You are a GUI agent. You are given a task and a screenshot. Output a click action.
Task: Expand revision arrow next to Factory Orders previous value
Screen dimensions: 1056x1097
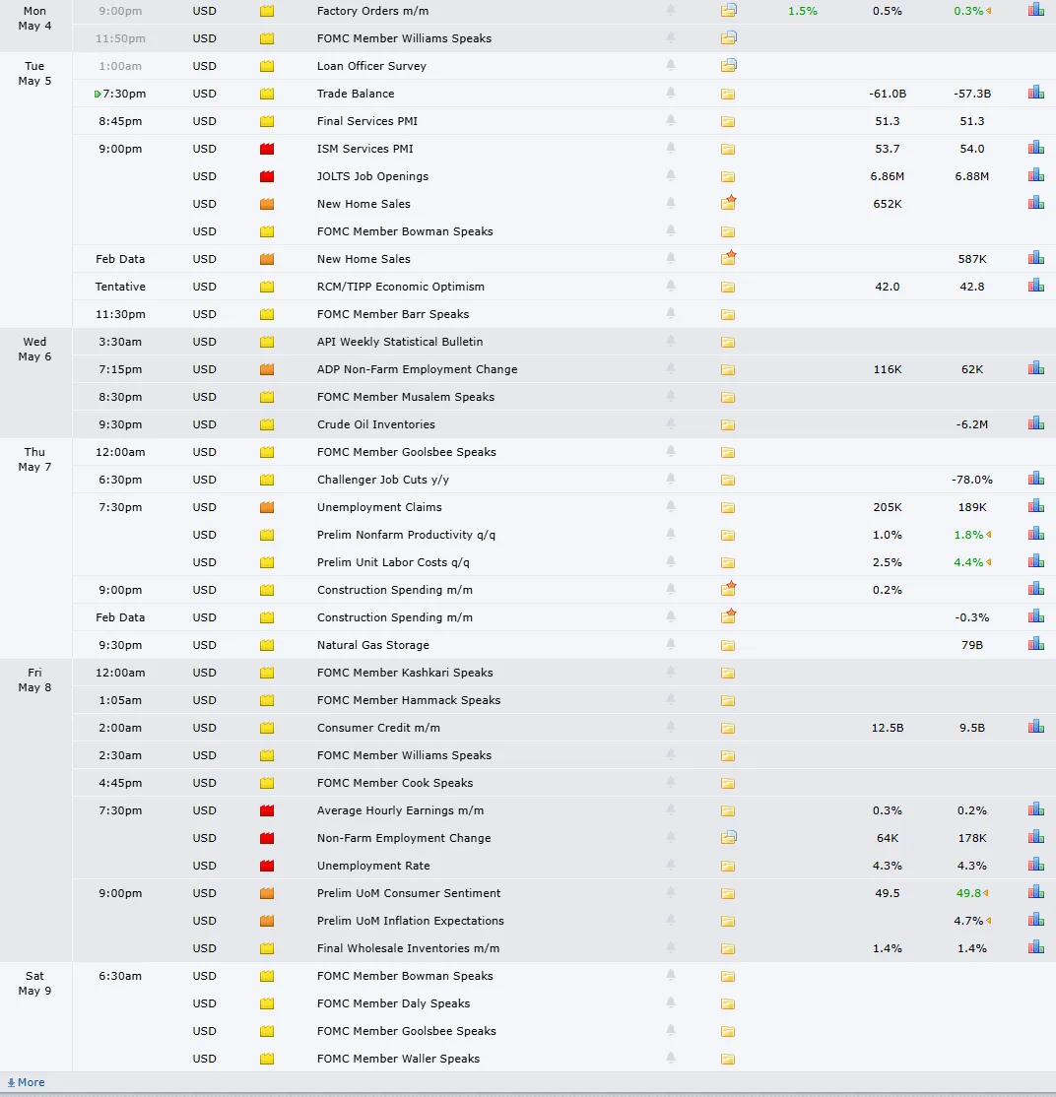(988, 11)
